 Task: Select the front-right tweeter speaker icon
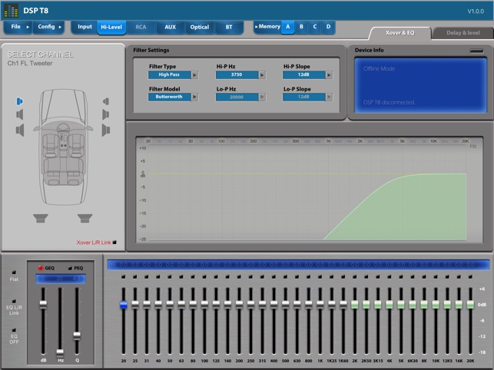[106, 101]
